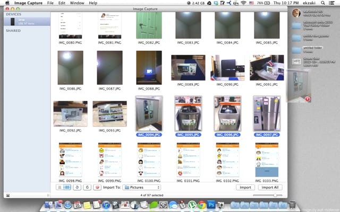Select screenshot thumbnail IMG_0100.PNG
The width and height of the screenshot is (340, 212).
149,160
